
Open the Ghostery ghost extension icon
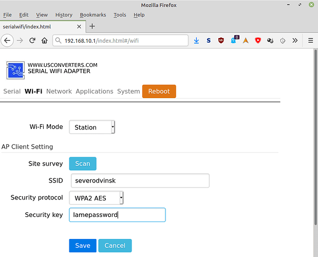(233, 41)
